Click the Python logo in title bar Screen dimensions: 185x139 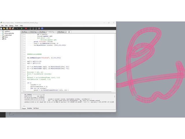[1, 23]
